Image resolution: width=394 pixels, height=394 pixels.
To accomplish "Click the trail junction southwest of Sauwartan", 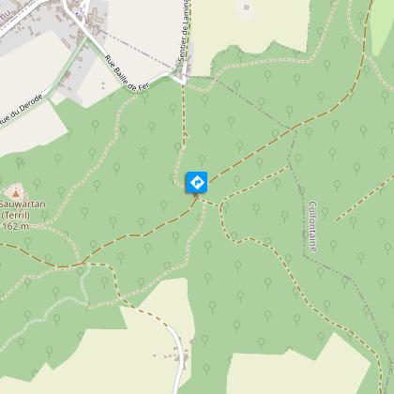I will click(x=82, y=264).
